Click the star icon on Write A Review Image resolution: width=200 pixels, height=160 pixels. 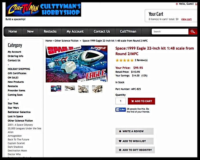click(x=120, y=131)
